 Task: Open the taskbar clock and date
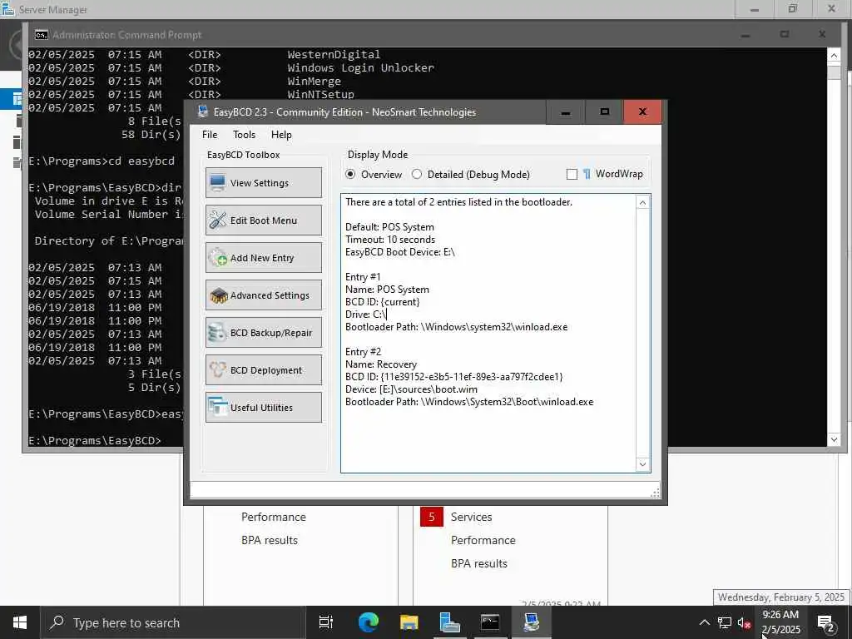(x=780, y=622)
